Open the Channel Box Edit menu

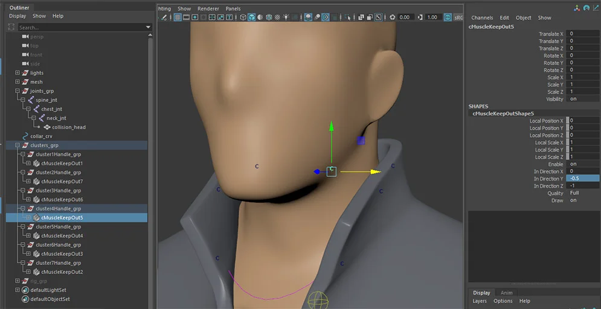coord(504,18)
